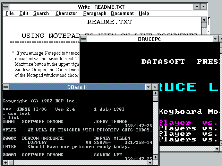Click 'PRIORITY CUTS TODAY' message line
Screen dimensions: 222x166
[77, 130]
